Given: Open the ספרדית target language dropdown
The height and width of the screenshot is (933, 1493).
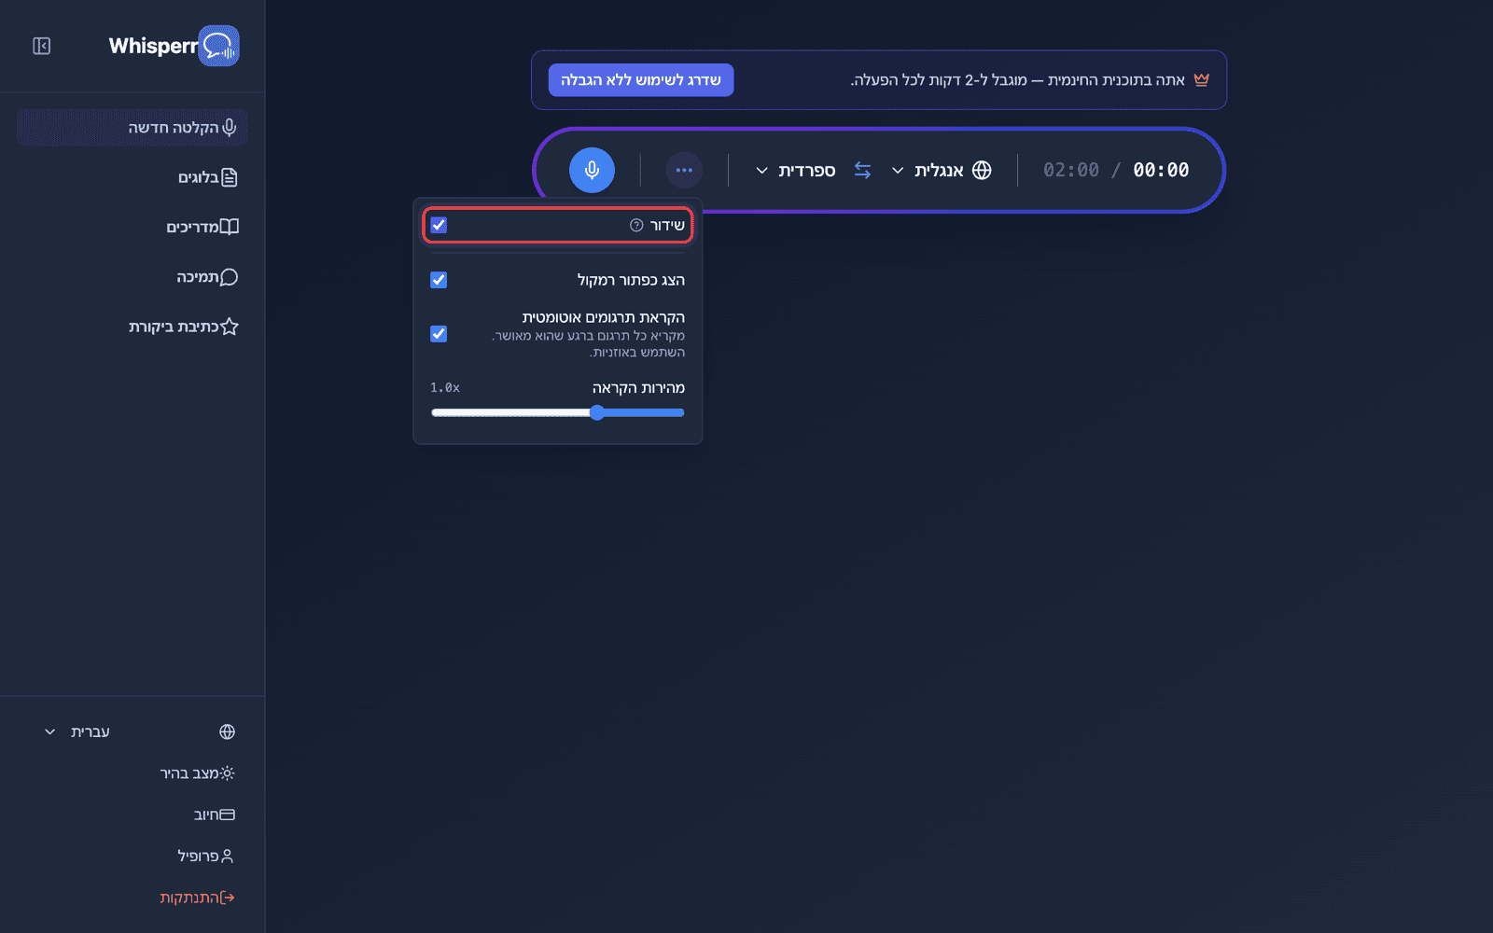Looking at the screenshot, I should pyautogui.click(x=795, y=170).
